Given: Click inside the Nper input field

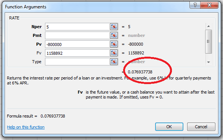Looking at the screenshot, I should coord(77,27).
